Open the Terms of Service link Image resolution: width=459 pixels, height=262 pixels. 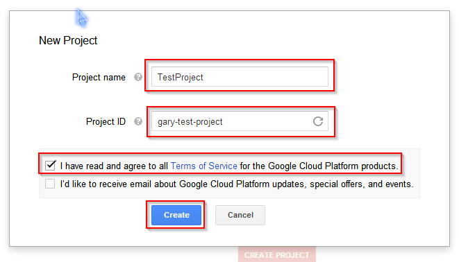203,166
